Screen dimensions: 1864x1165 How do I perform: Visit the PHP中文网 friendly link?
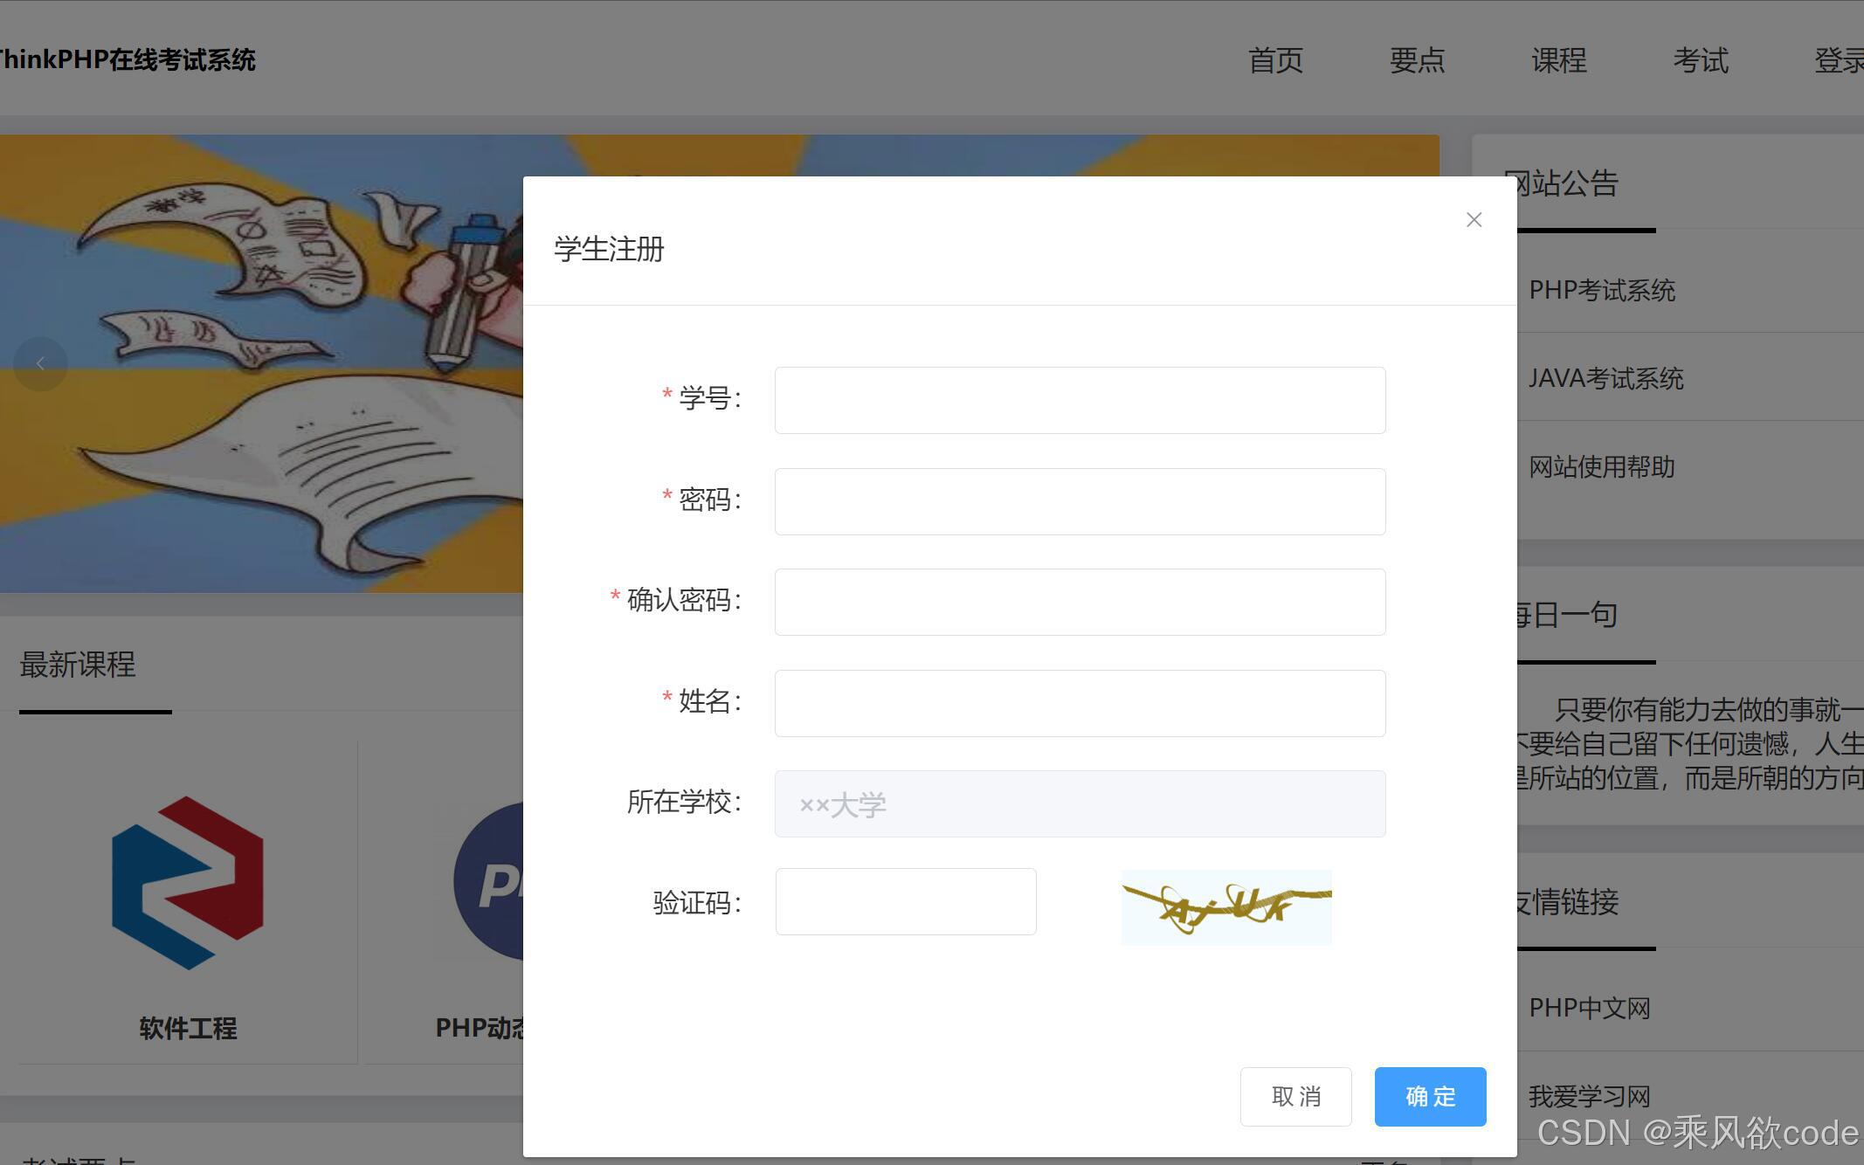[1589, 1008]
